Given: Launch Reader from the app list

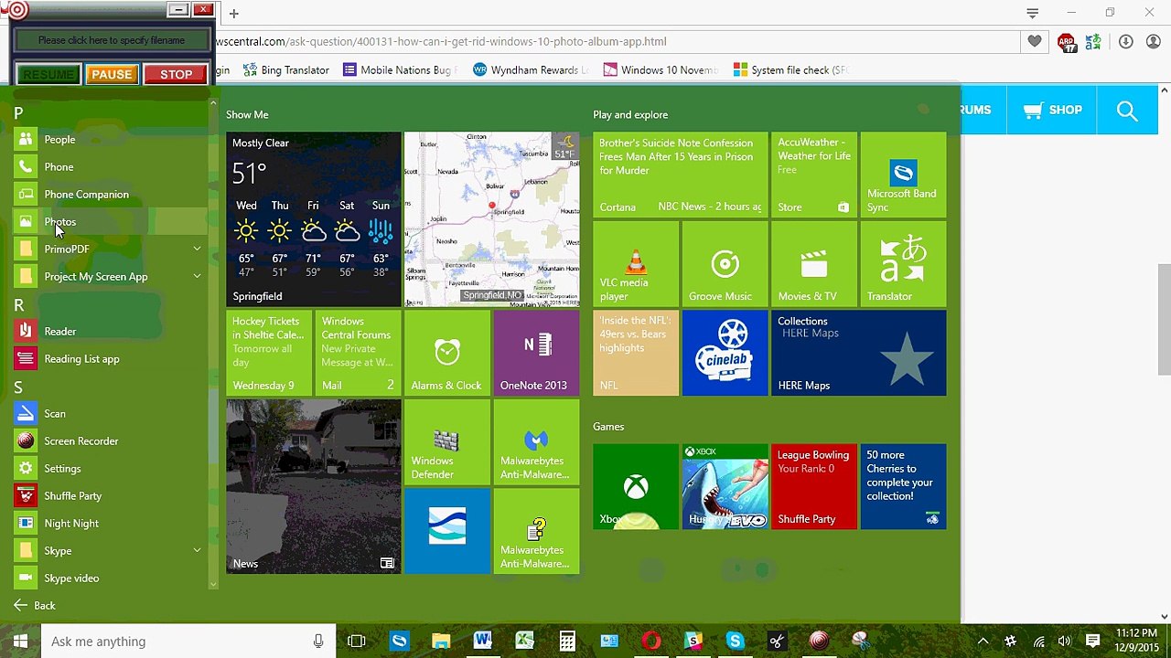Looking at the screenshot, I should click(x=110, y=332).
